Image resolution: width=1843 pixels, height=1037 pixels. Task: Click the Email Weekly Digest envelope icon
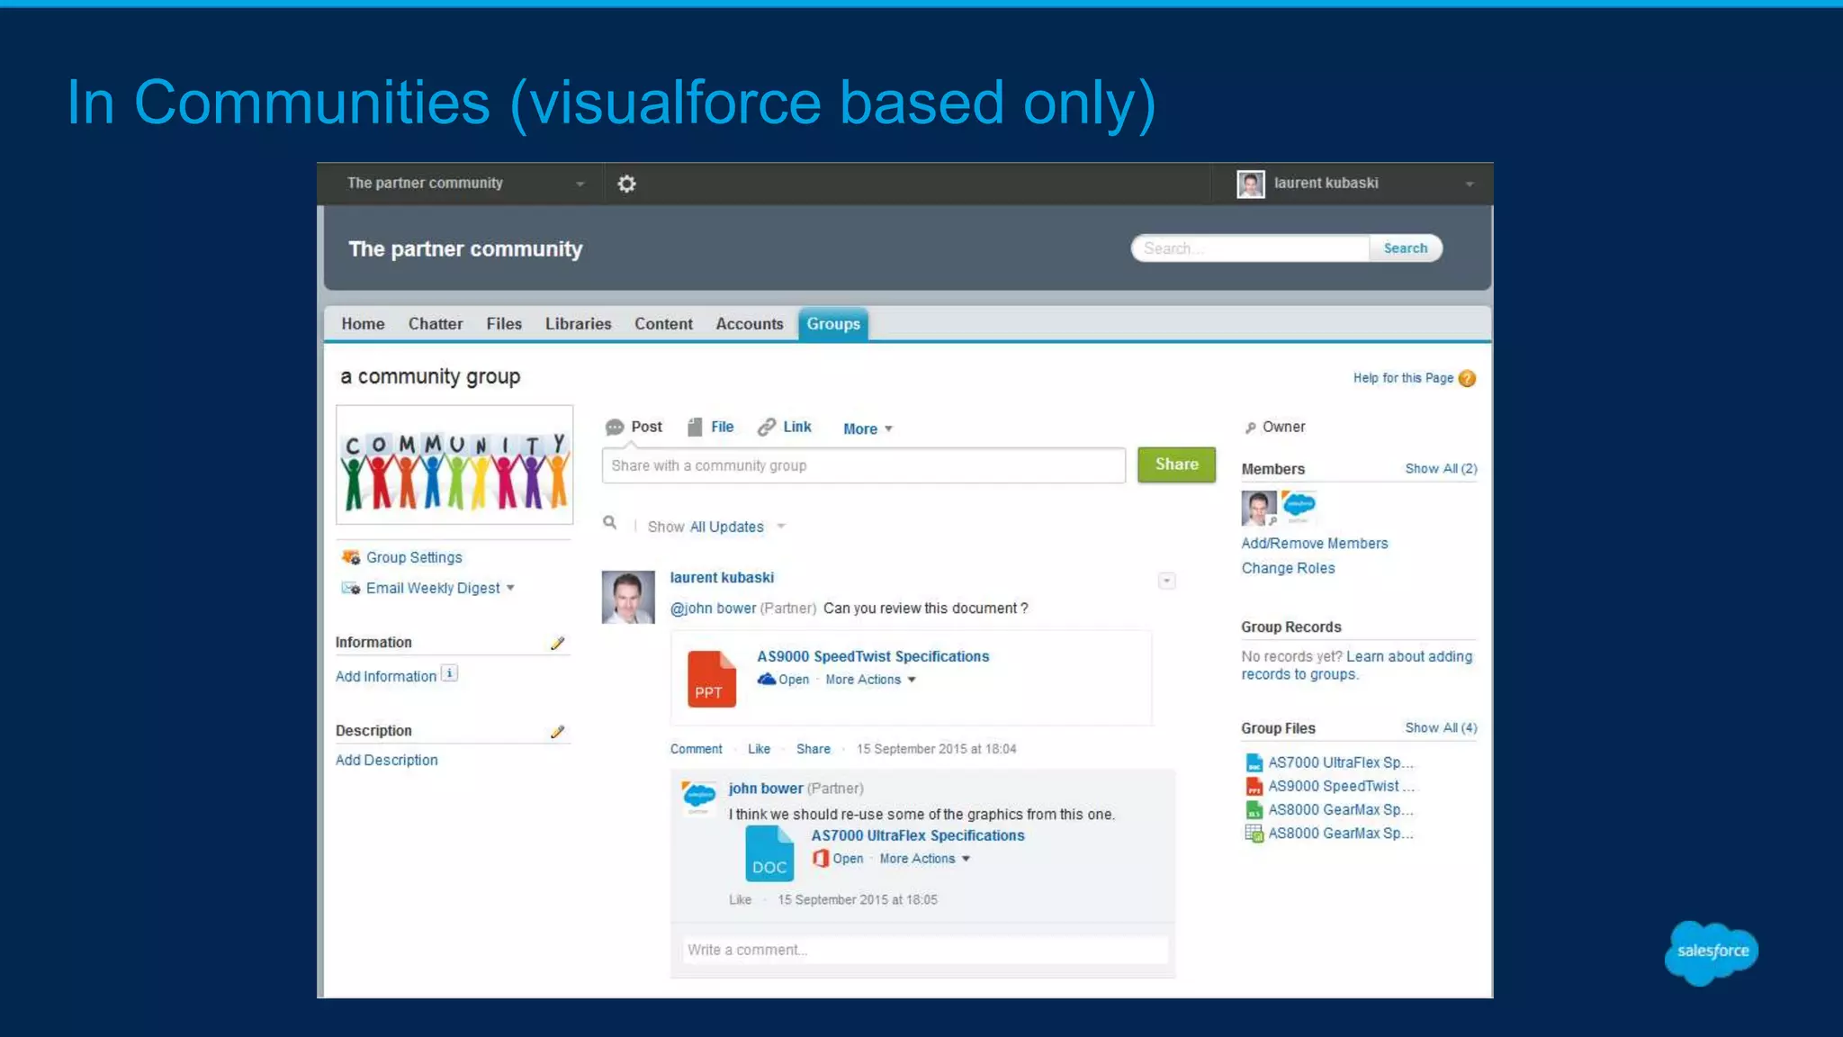click(x=350, y=588)
